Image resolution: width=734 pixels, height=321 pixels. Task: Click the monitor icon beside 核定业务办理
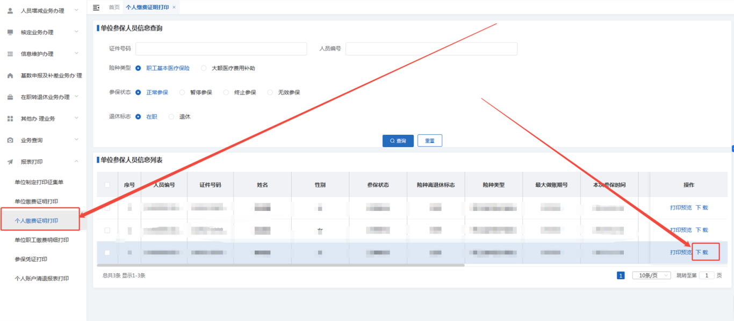pyautogui.click(x=10, y=32)
